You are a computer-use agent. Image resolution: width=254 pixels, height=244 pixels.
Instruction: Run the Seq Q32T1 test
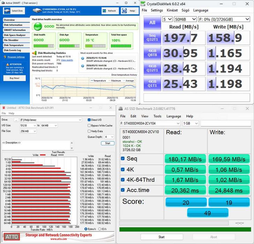click(x=152, y=38)
